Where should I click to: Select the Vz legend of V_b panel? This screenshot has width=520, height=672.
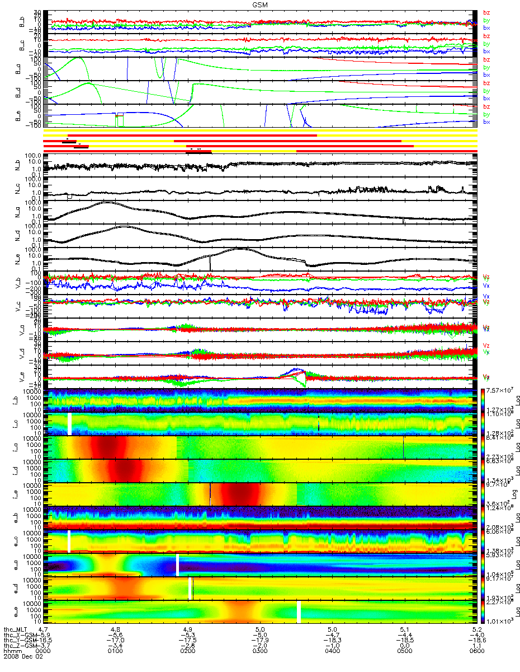486,277
